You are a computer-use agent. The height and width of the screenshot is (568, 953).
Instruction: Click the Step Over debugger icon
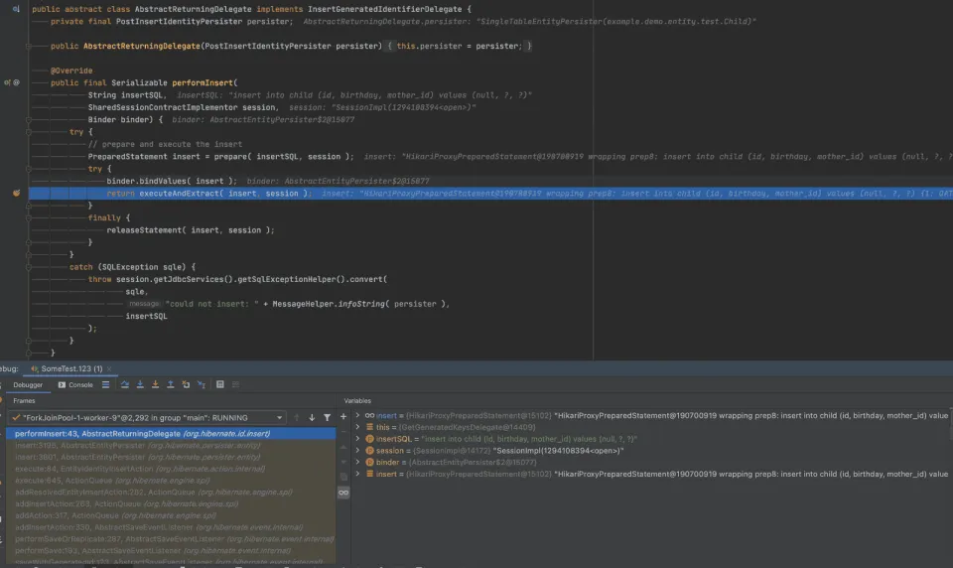coord(125,384)
